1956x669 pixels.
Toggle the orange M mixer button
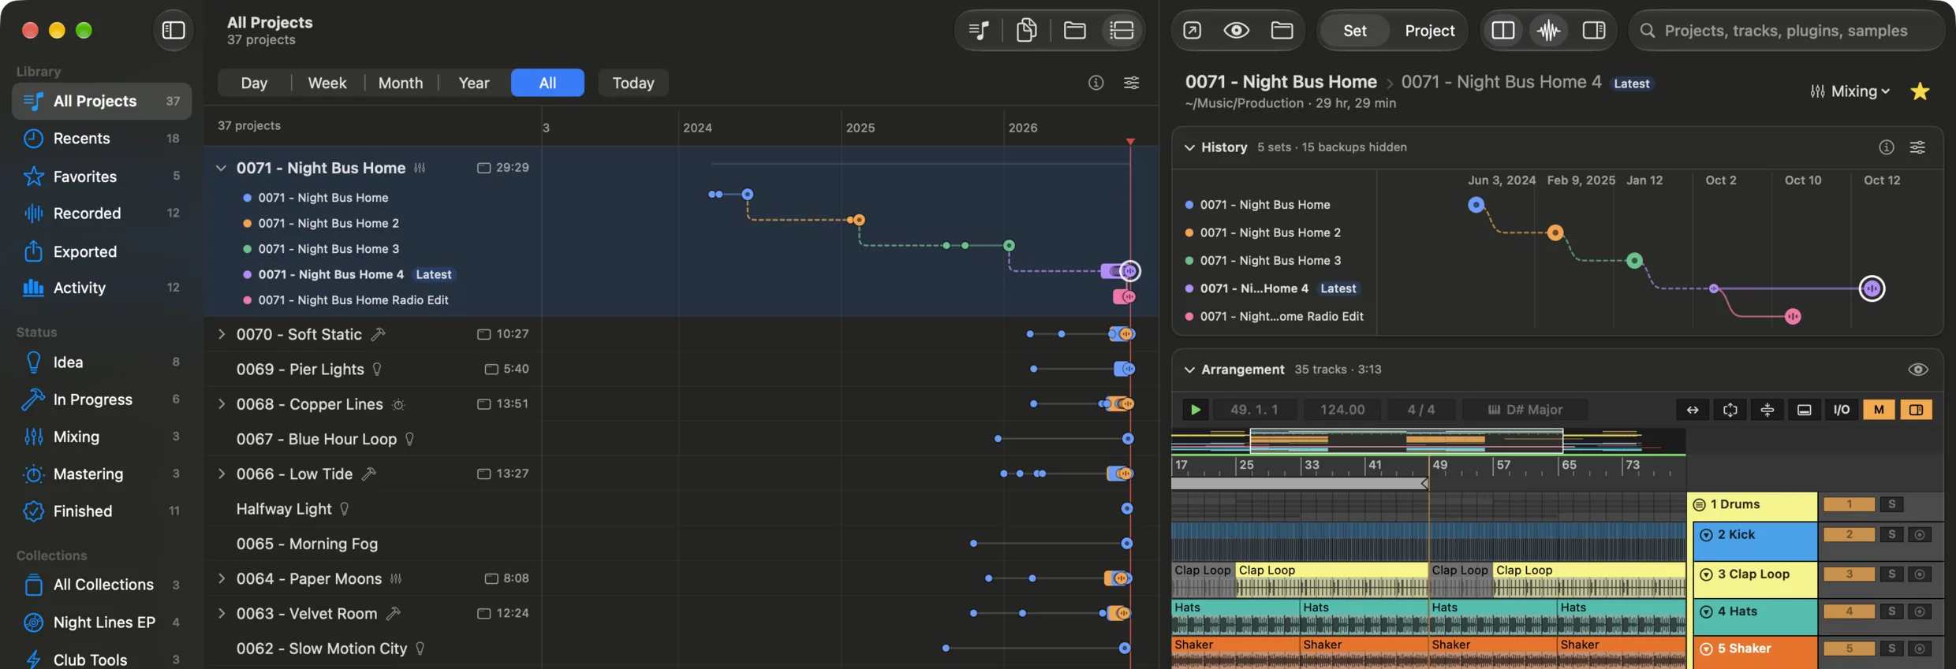pyautogui.click(x=1879, y=410)
